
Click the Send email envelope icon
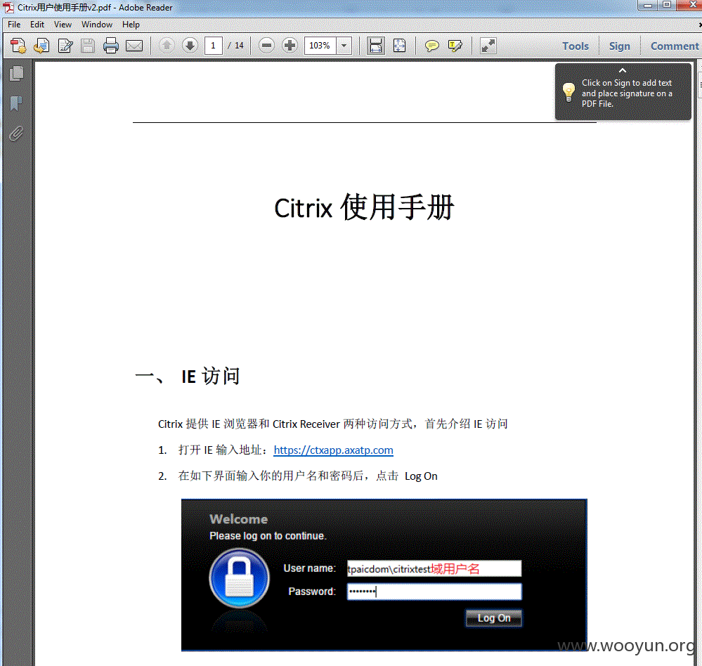pos(134,46)
